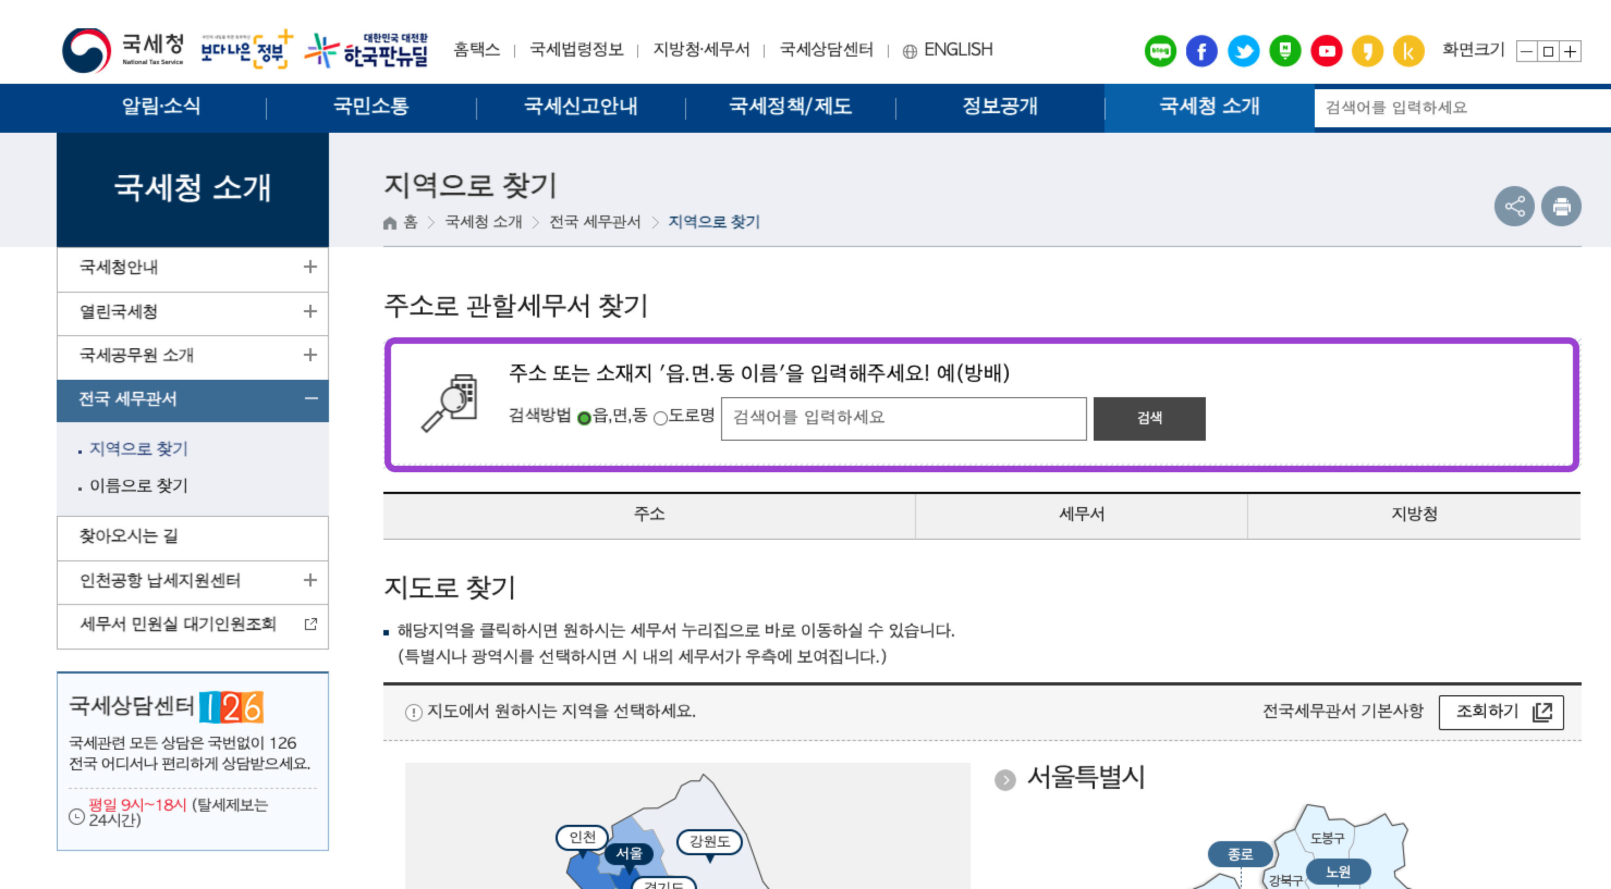Select the 도로명 radio option
Image resolution: width=1611 pixels, height=889 pixels.
[x=660, y=418]
